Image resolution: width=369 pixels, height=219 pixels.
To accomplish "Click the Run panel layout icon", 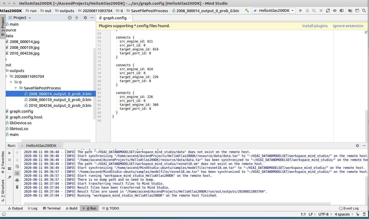I will point(10,168).
